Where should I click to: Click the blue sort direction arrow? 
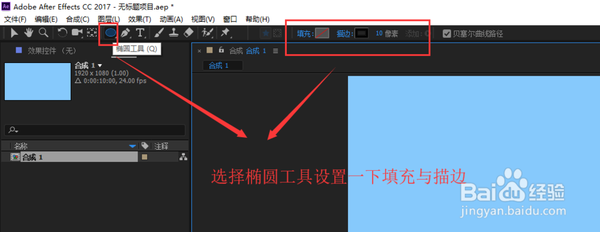(133, 146)
